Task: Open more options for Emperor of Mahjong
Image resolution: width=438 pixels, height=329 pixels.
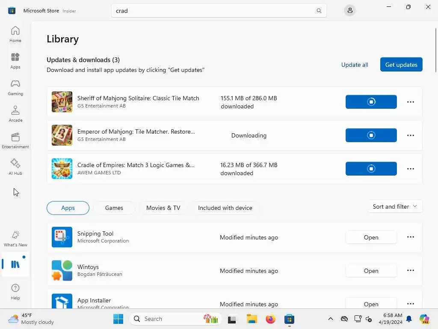Action: (410, 135)
